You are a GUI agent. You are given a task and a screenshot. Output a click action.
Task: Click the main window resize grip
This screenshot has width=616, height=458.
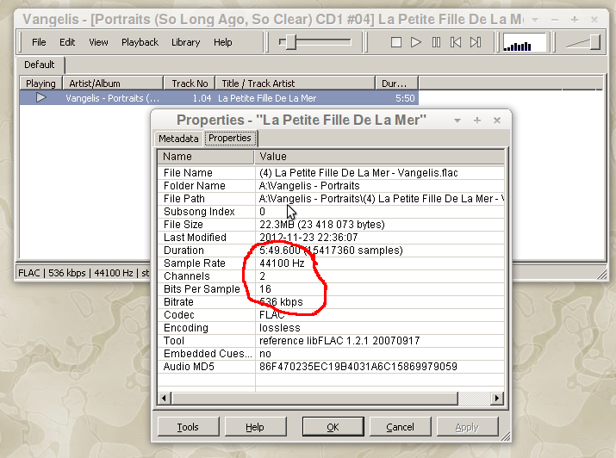pyautogui.click(x=602, y=274)
